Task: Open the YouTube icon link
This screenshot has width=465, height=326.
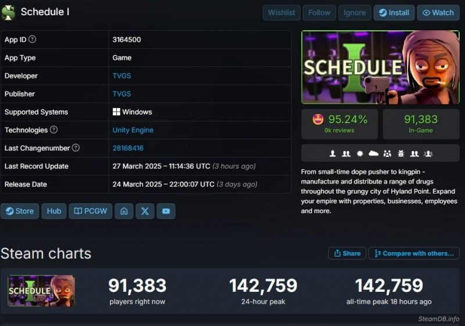Action: point(166,211)
